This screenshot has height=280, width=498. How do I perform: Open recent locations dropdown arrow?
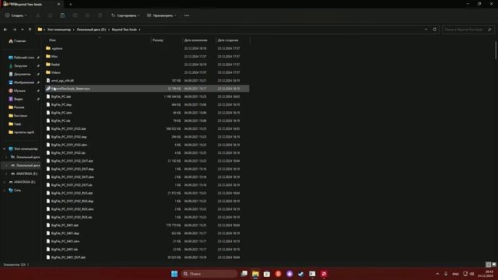tap(23, 30)
